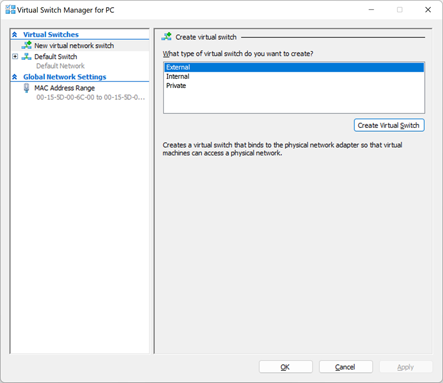Click the Virtual Switch Manager title bar icon
This screenshot has width=443, height=383.
(x=10, y=10)
